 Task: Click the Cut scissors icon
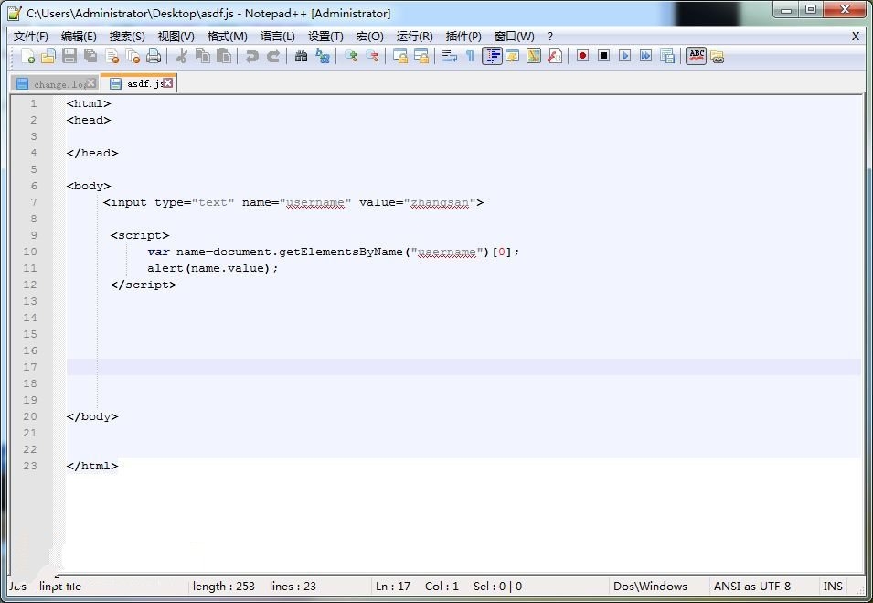[181, 56]
